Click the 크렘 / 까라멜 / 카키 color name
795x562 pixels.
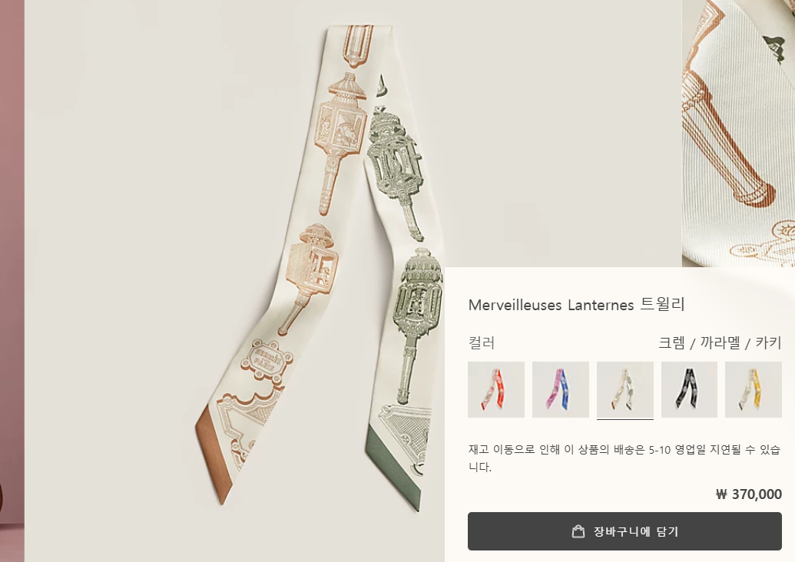(x=720, y=343)
